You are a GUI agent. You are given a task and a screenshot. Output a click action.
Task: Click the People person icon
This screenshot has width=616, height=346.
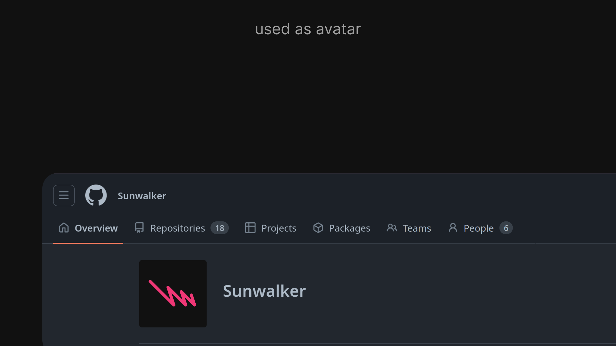[x=453, y=228]
